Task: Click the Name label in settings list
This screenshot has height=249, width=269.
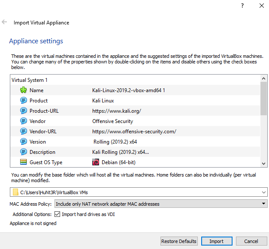Action: point(36,90)
